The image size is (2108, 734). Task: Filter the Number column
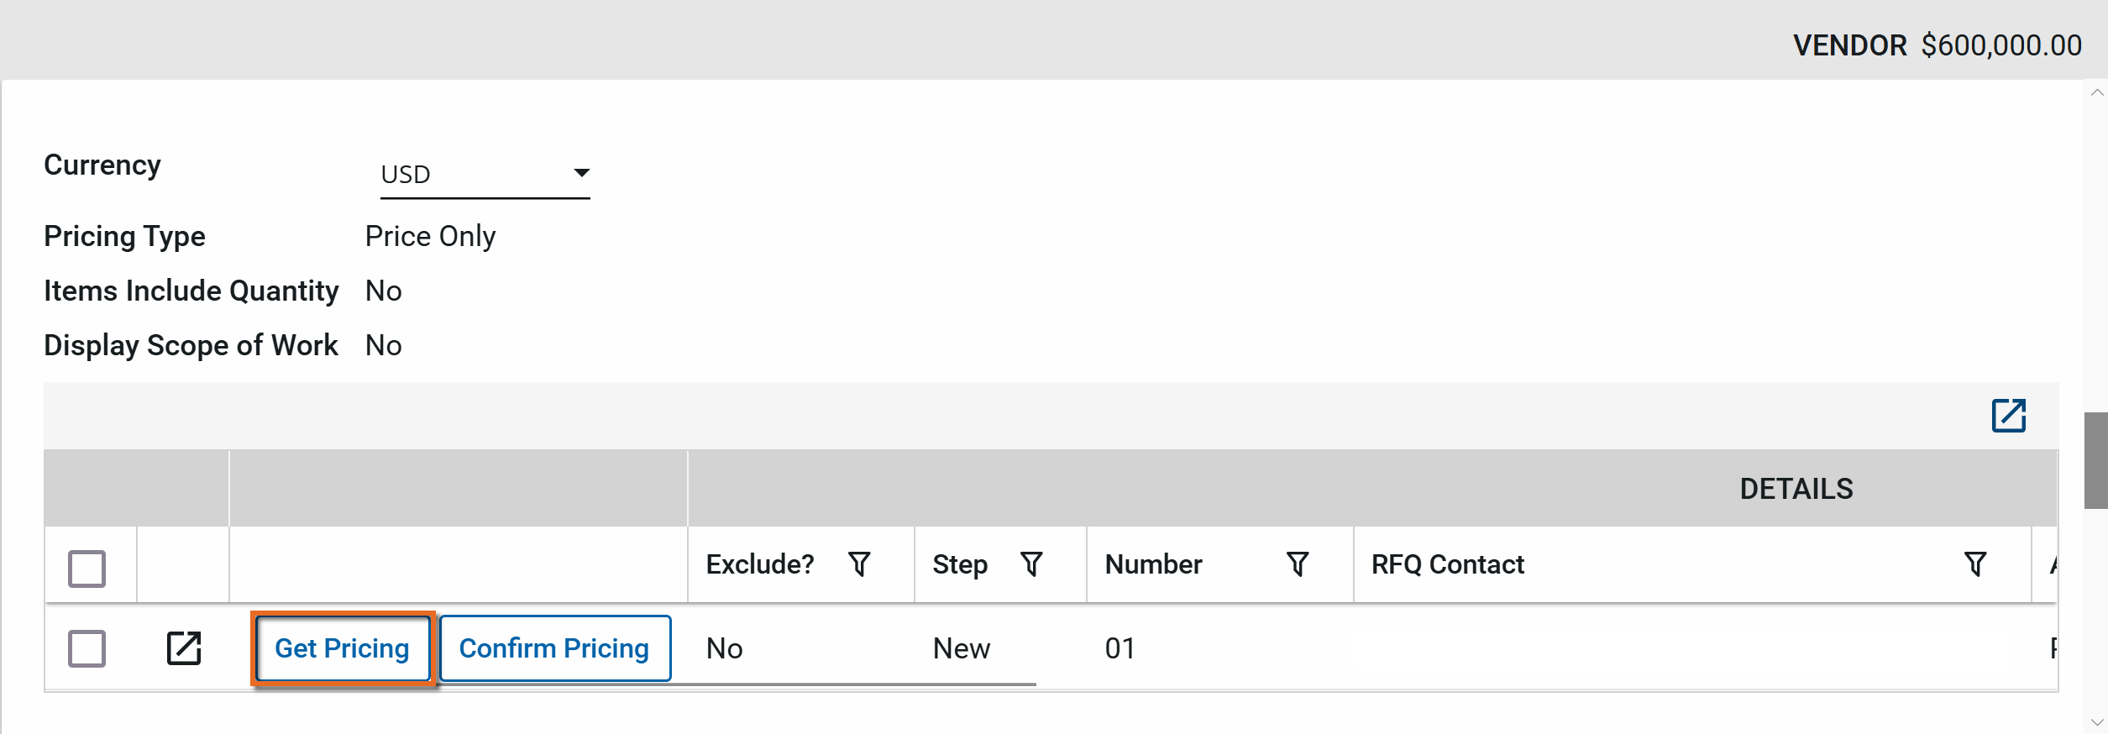[x=1298, y=564]
